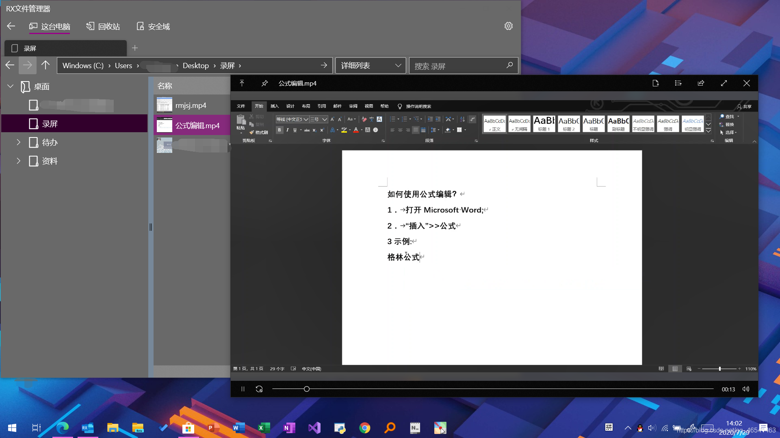The width and height of the screenshot is (780, 438).
Task: Show hidden system tray icons
Action: pyautogui.click(x=628, y=428)
